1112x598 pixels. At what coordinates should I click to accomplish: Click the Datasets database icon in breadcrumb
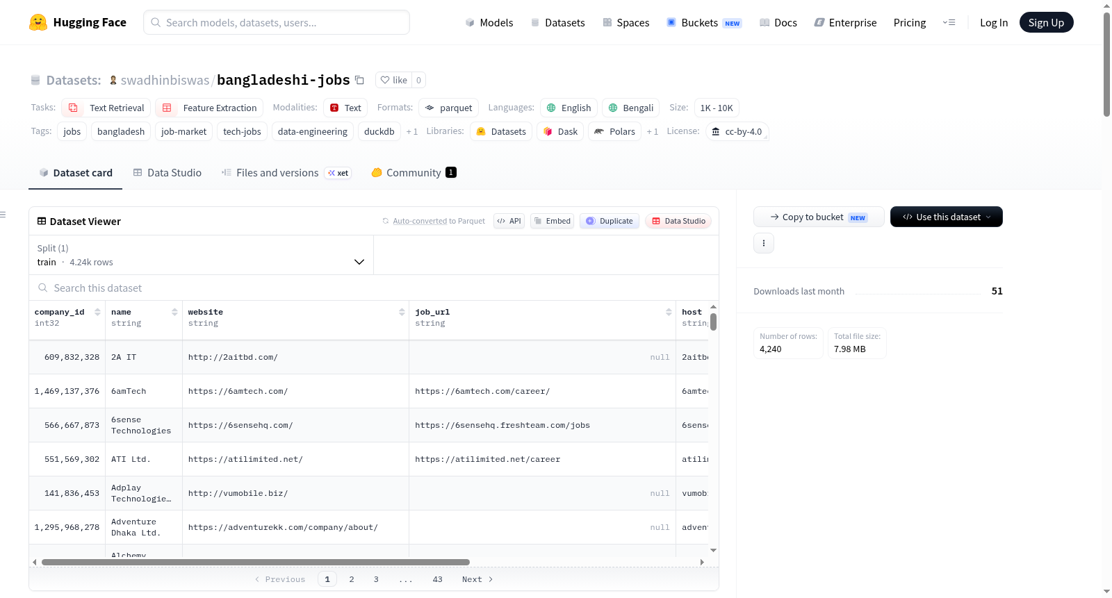[x=35, y=81]
